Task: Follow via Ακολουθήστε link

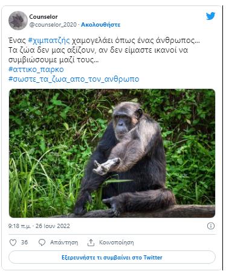Action: [100, 25]
